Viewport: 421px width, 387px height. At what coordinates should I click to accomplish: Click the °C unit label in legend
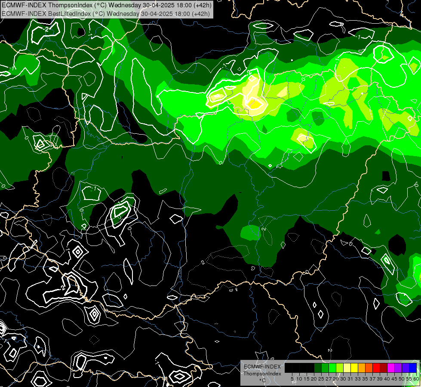(262, 380)
